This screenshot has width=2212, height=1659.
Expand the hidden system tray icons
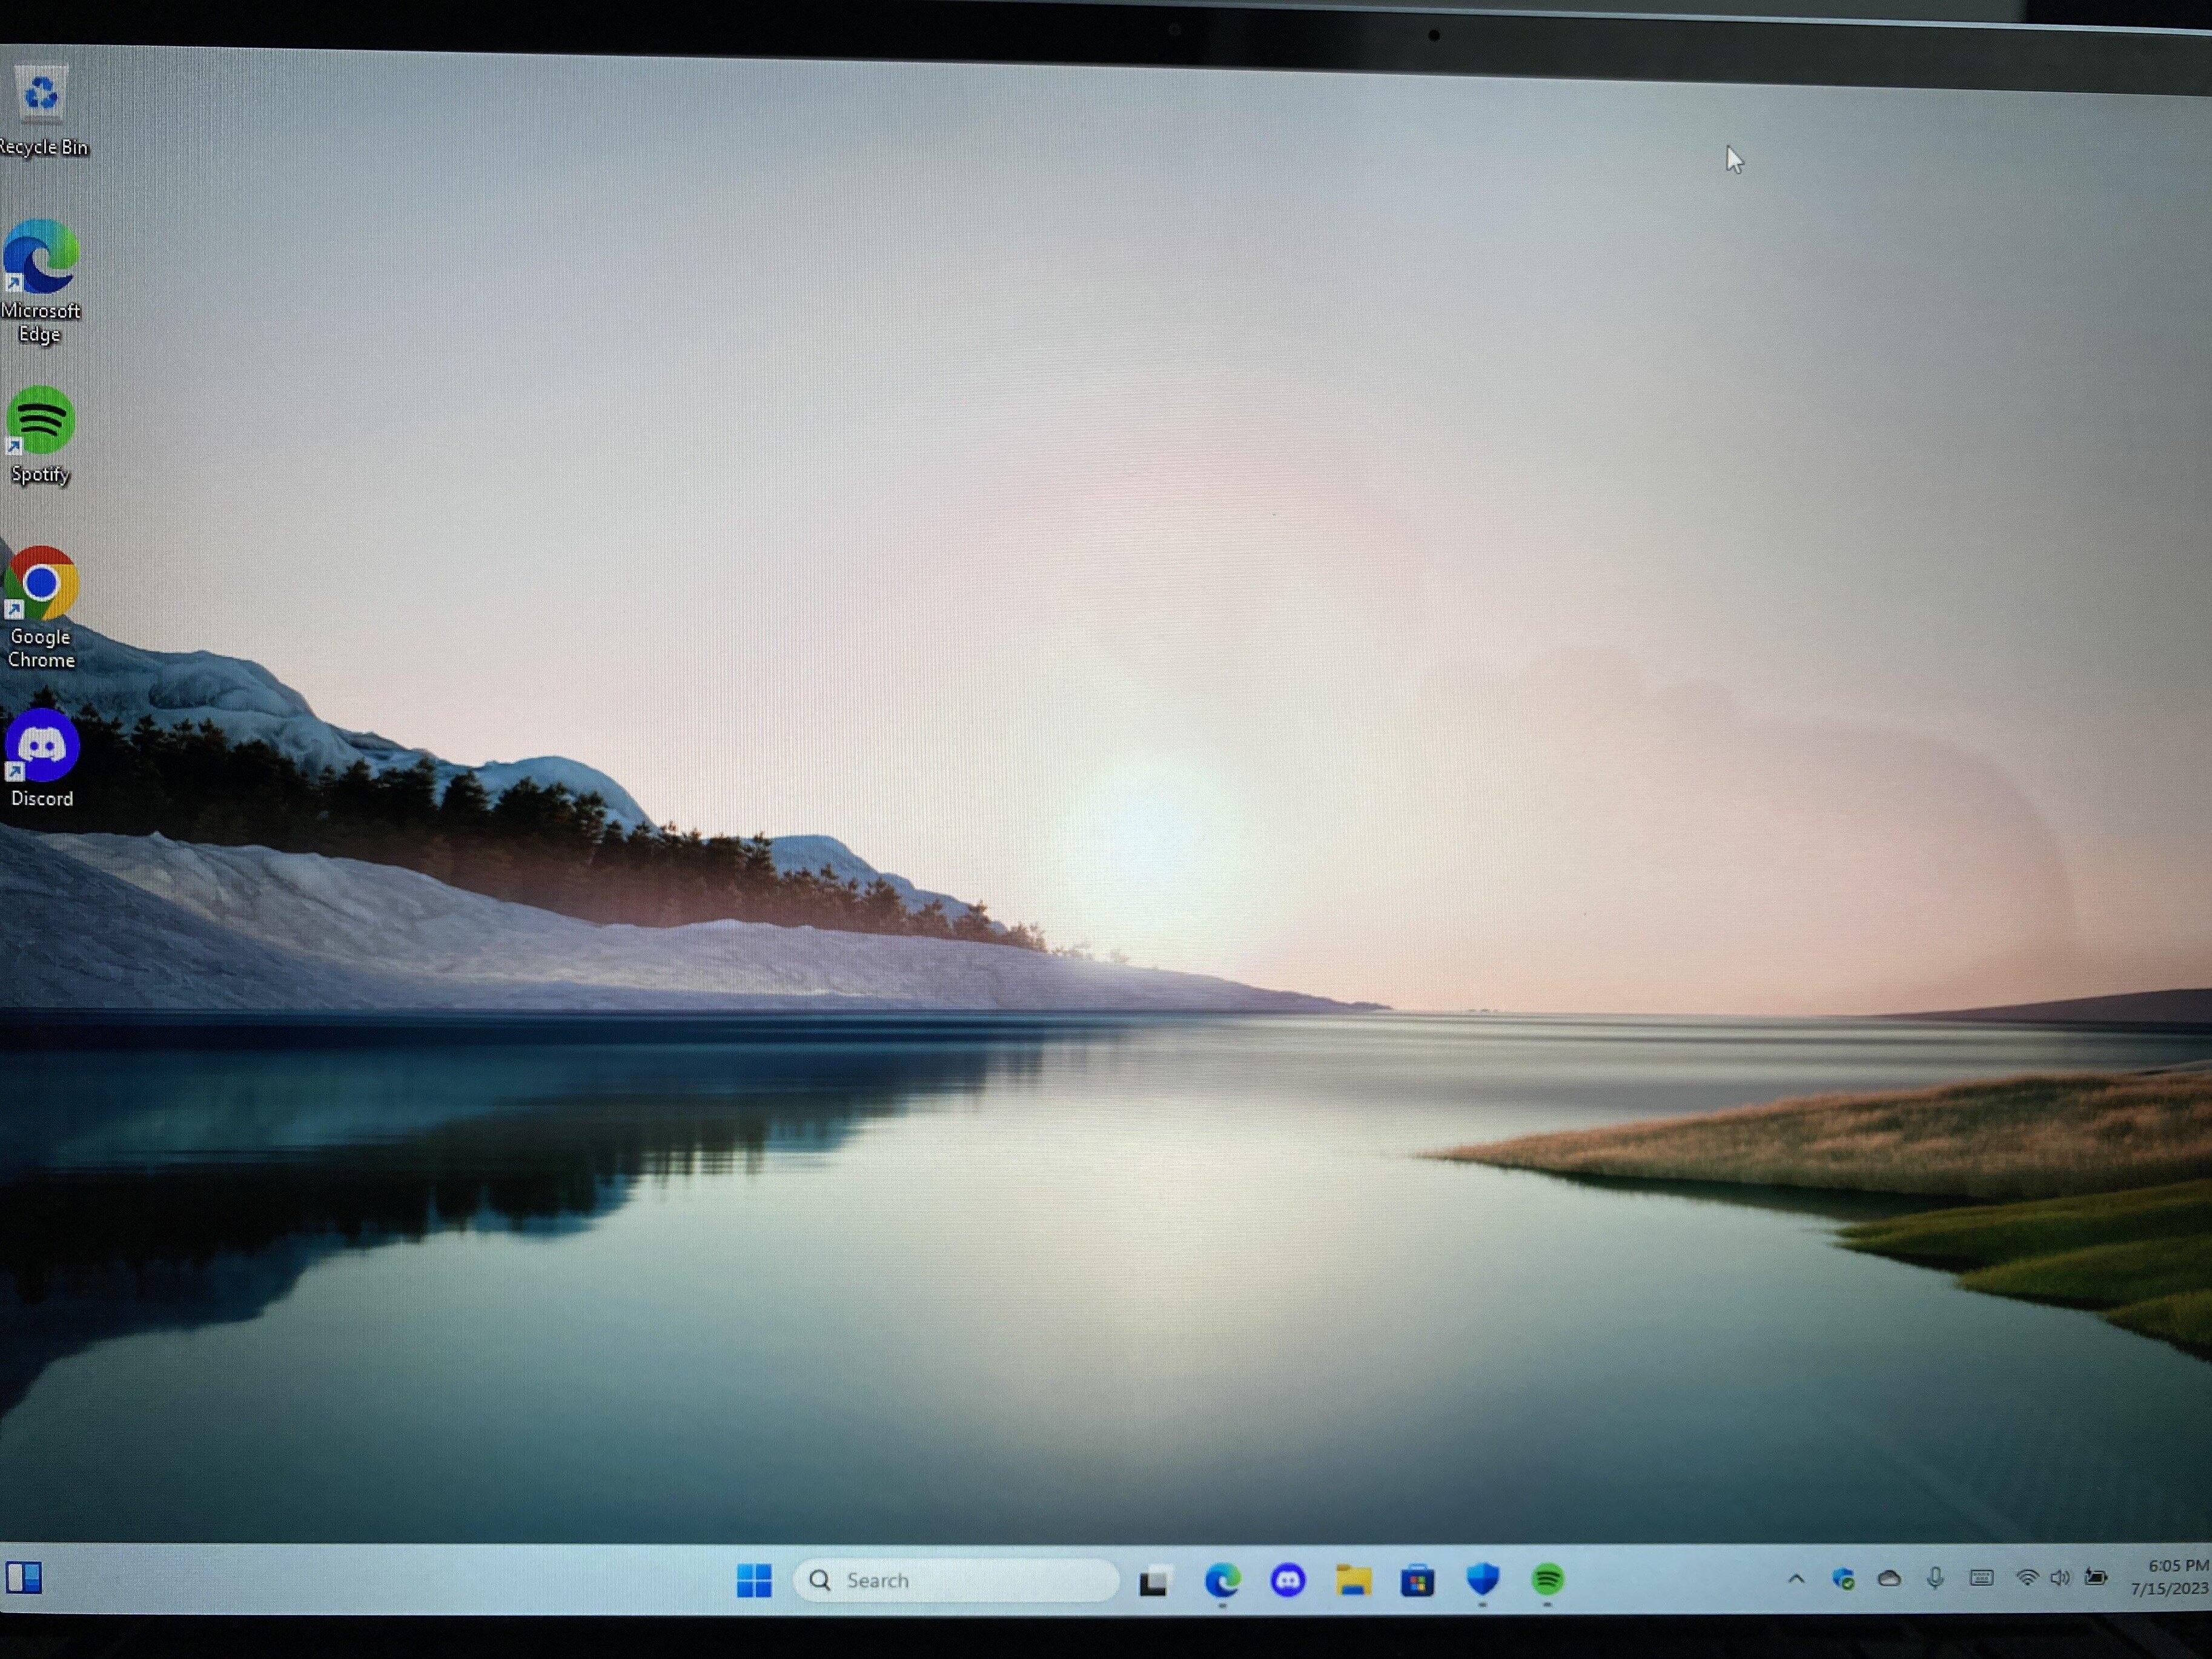pyautogui.click(x=1796, y=1579)
